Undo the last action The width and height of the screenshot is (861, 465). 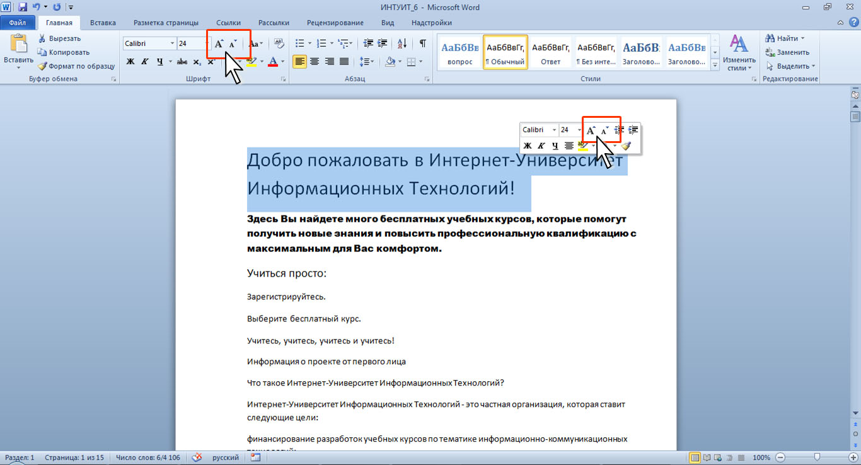[x=37, y=8]
